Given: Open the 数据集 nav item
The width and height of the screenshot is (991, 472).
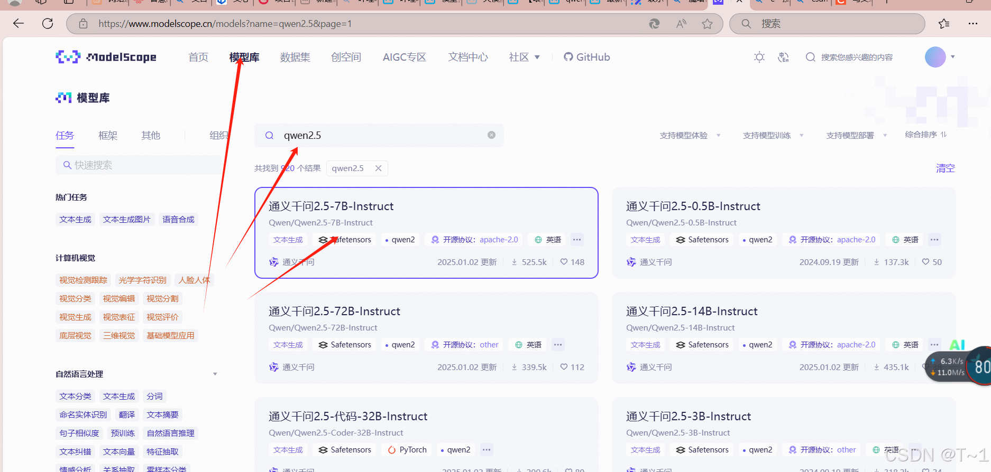Looking at the screenshot, I should click(295, 57).
